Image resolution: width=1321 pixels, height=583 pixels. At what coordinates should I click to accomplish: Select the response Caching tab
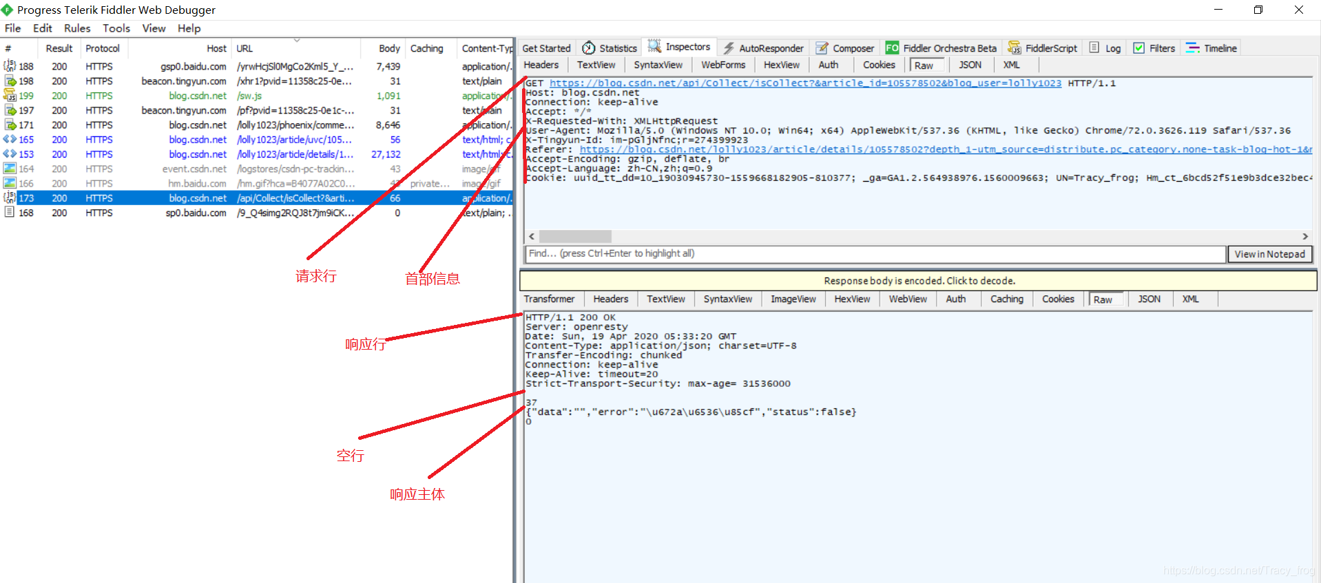click(x=1006, y=299)
